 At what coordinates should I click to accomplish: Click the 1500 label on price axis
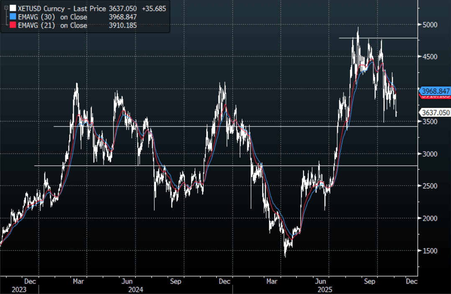point(430,250)
